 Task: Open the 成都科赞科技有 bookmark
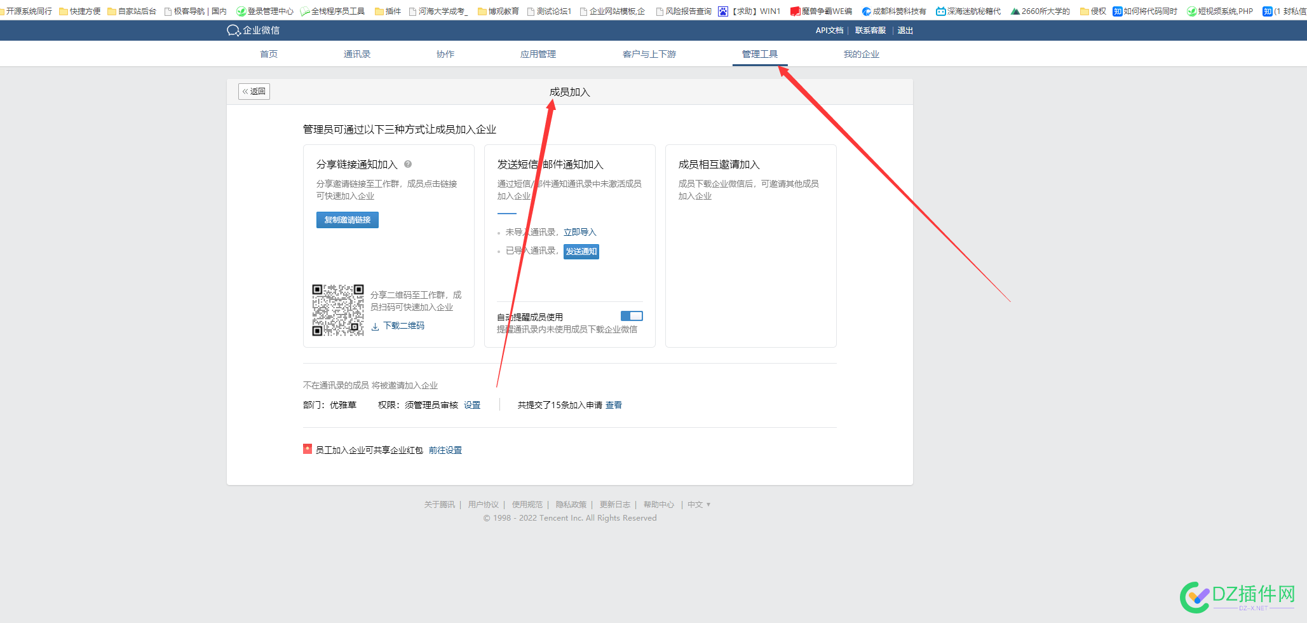(894, 11)
